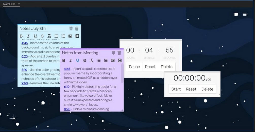The image size is (255, 132).
Task: Open the NoteClips panel menu
Action: pos(19,4)
